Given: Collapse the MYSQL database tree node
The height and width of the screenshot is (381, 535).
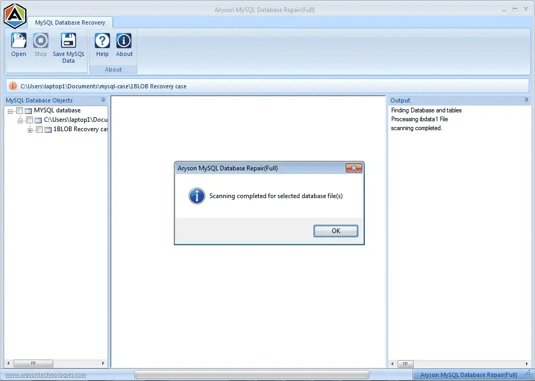Looking at the screenshot, I should 10,111.
